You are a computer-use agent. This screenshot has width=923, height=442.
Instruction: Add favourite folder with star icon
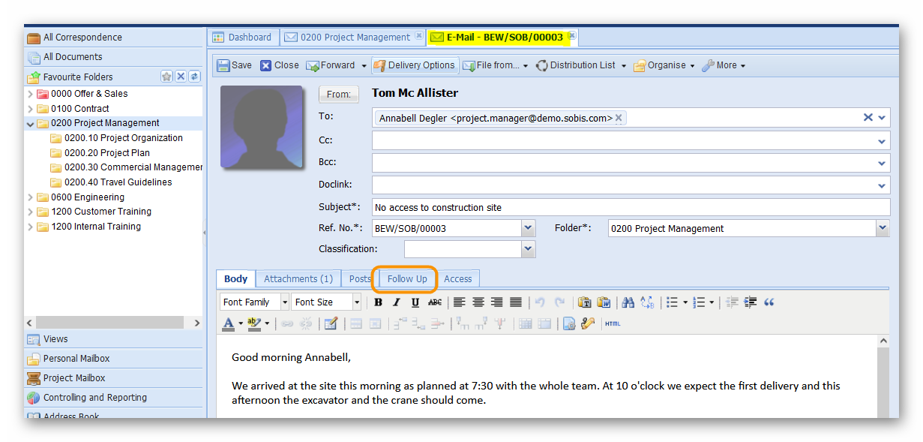pyautogui.click(x=166, y=77)
